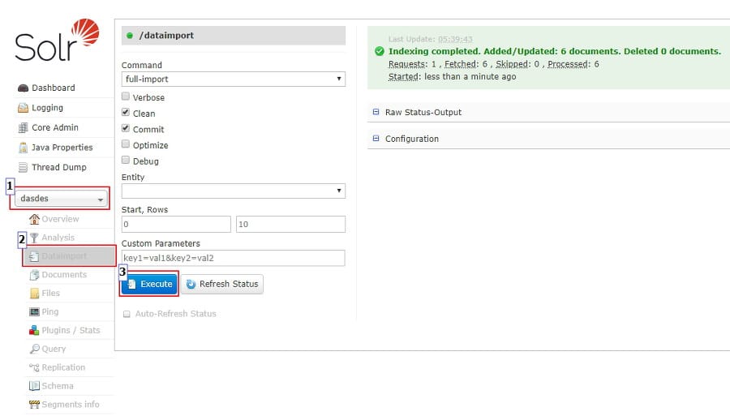Open the Command full-import dropdown

click(x=233, y=79)
